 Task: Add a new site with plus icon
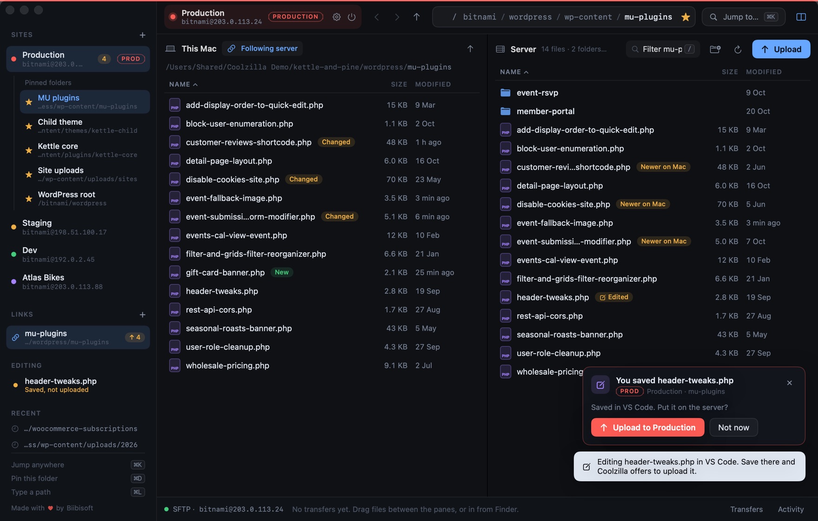click(x=143, y=35)
